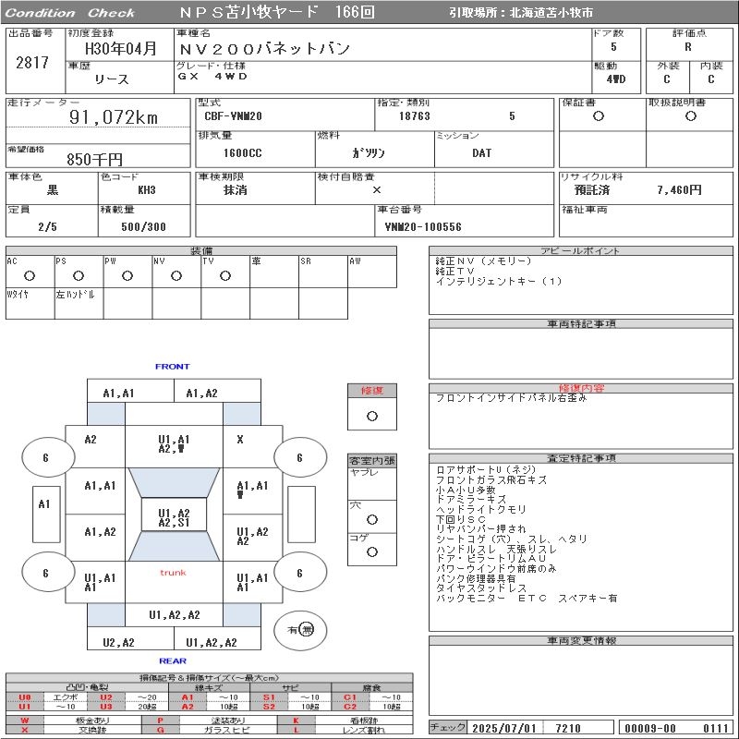739x739 pixels.
Task: Click the W 板金あり legend entry
Action: coord(73,721)
